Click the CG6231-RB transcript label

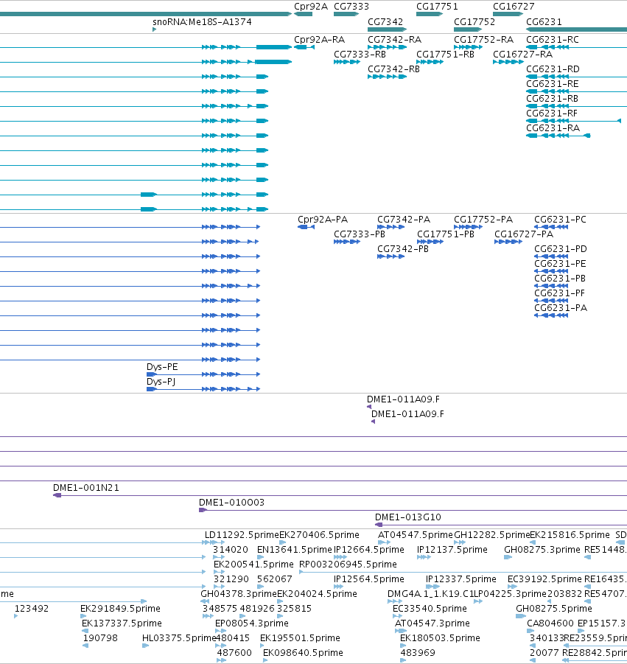pyautogui.click(x=552, y=98)
